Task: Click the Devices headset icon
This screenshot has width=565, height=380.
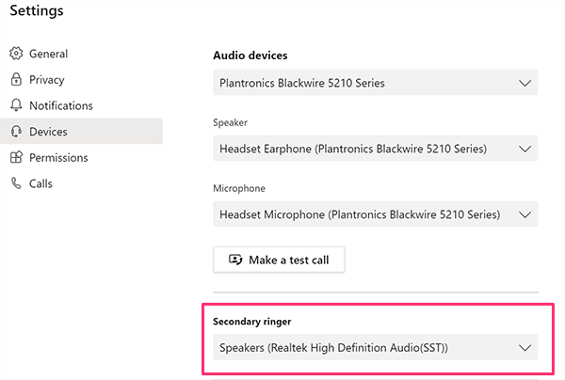Action: point(15,132)
